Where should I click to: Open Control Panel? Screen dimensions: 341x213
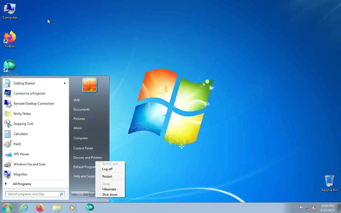83,148
